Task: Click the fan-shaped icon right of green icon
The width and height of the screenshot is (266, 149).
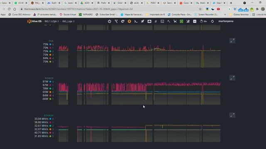Action: [x=188, y=21]
